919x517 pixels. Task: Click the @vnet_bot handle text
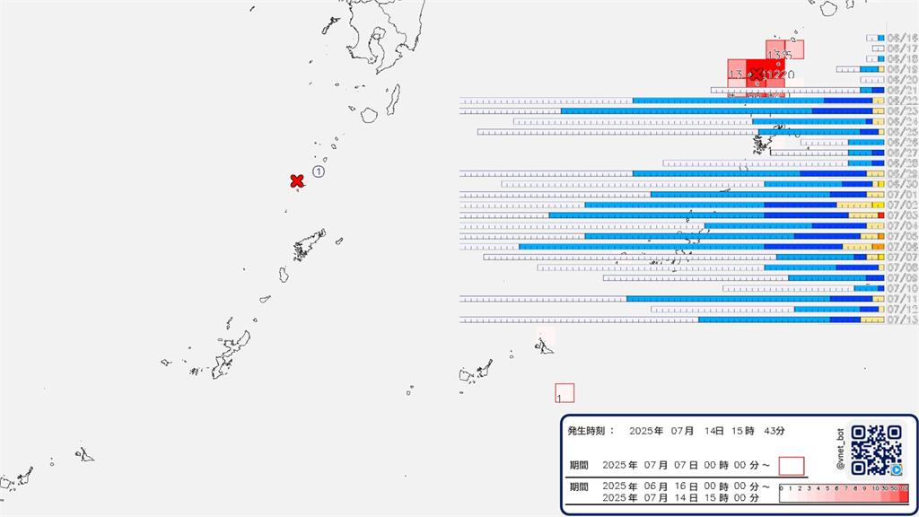pos(840,449)
